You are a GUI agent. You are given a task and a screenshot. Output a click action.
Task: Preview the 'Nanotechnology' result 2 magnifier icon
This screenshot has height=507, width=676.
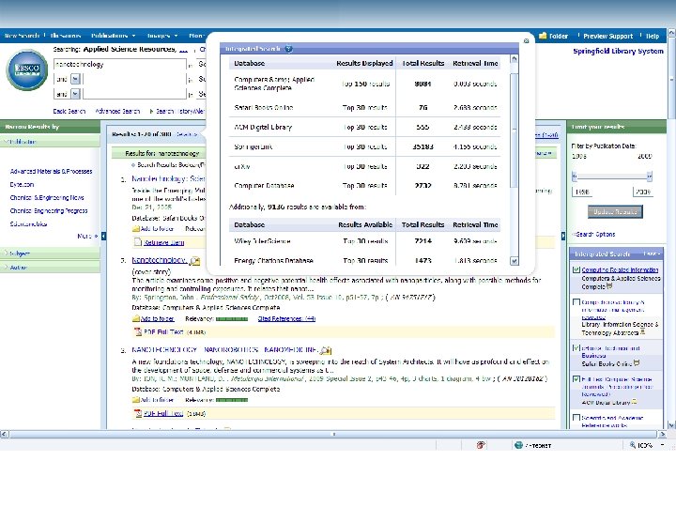point(195,260)
